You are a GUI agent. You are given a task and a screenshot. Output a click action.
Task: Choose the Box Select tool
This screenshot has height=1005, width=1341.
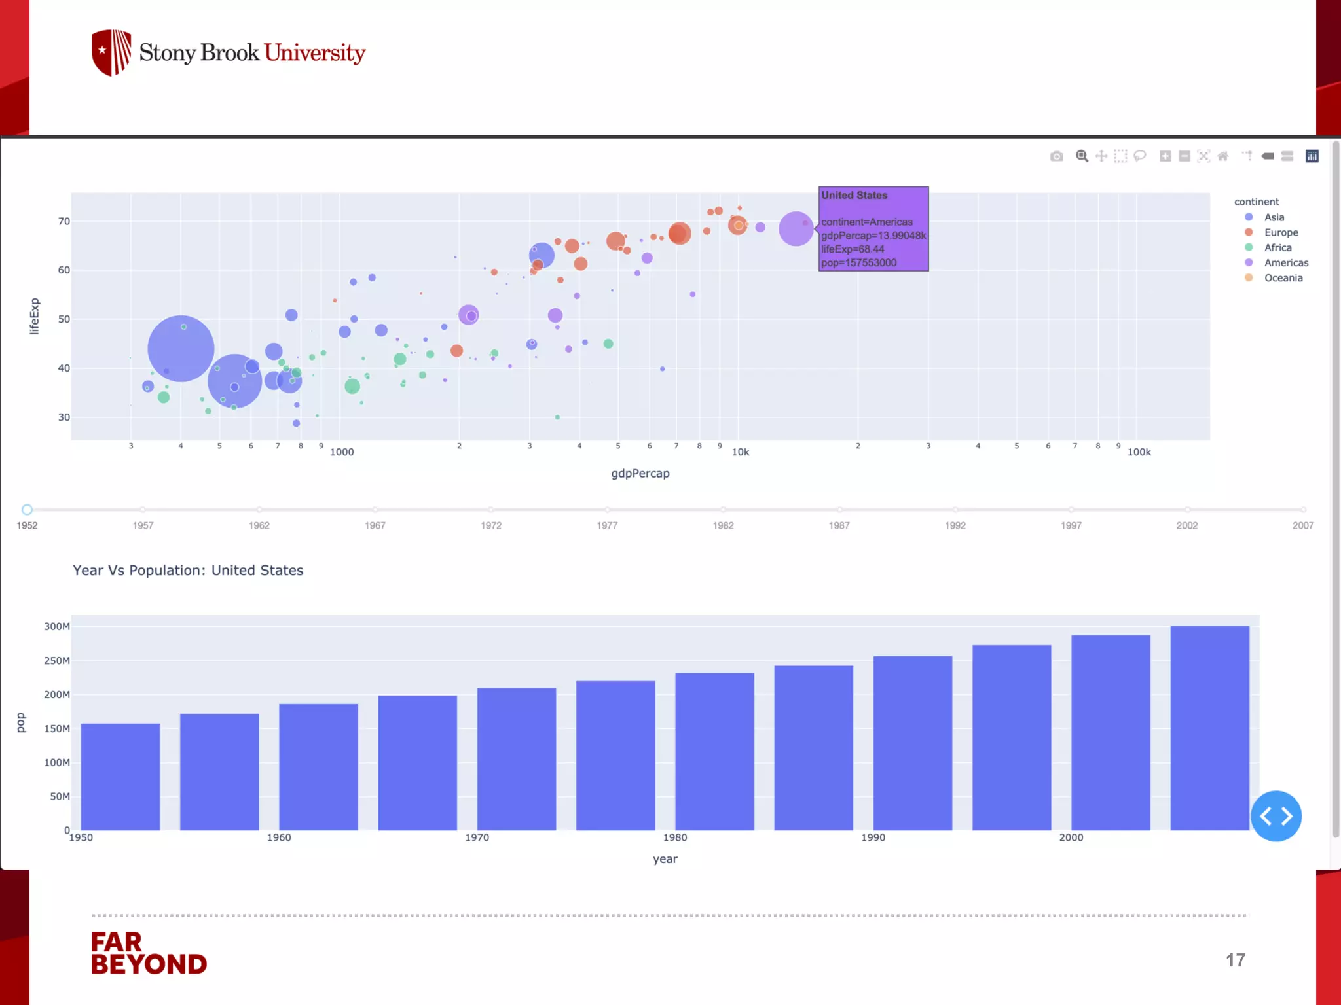point(1120,156)
